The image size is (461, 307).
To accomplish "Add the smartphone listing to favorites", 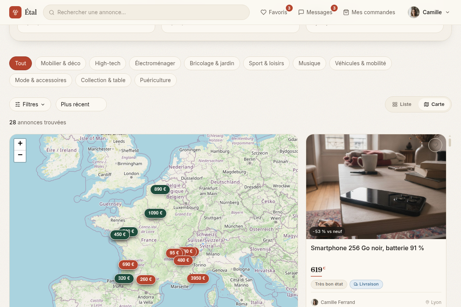I will pyautogui.click(x=435, y=145).
